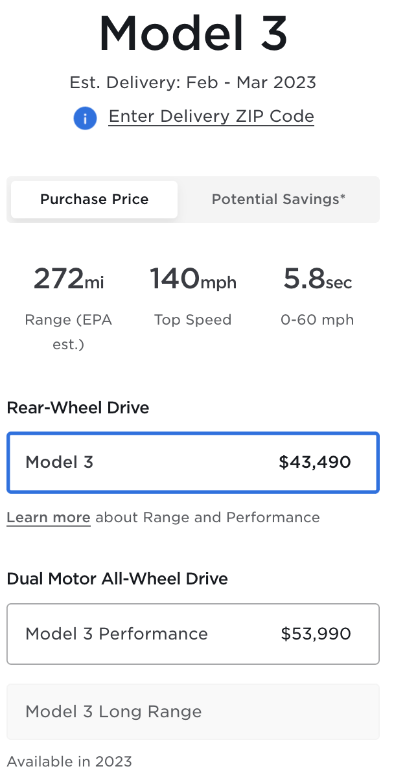Click the 5.8sec acceleration figure

pyautogui.click(x=318, y=279)
